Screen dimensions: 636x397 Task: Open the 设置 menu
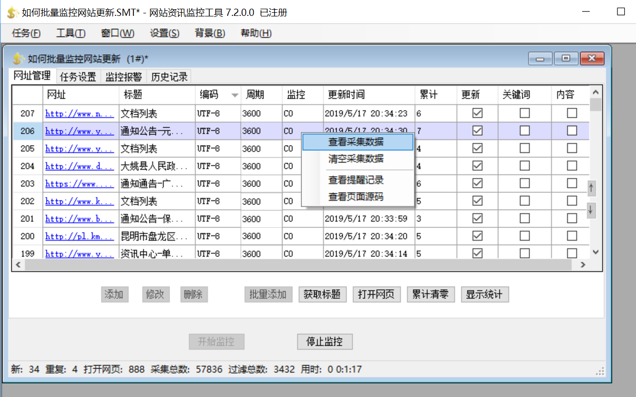pyautogui.click(x=164, y=33)
